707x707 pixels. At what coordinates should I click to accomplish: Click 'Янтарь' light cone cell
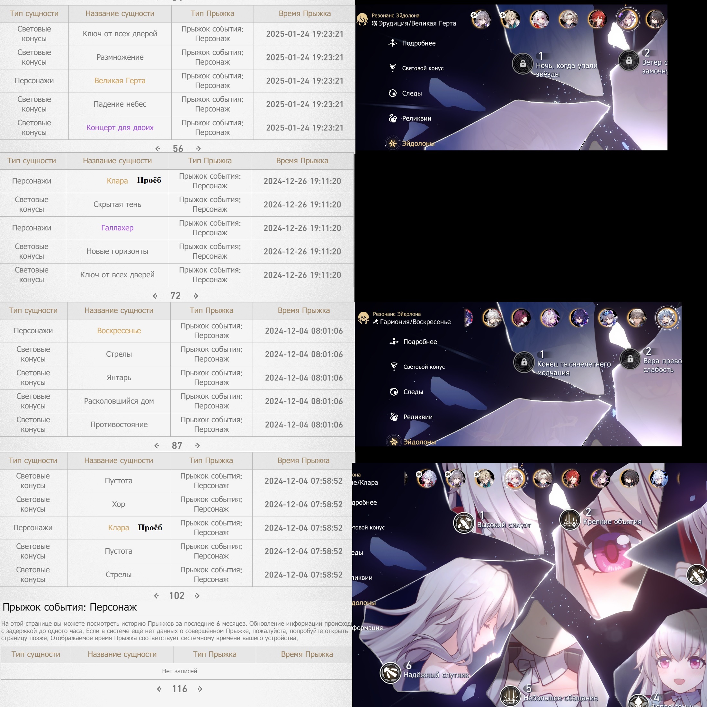(x=119, y=377)
